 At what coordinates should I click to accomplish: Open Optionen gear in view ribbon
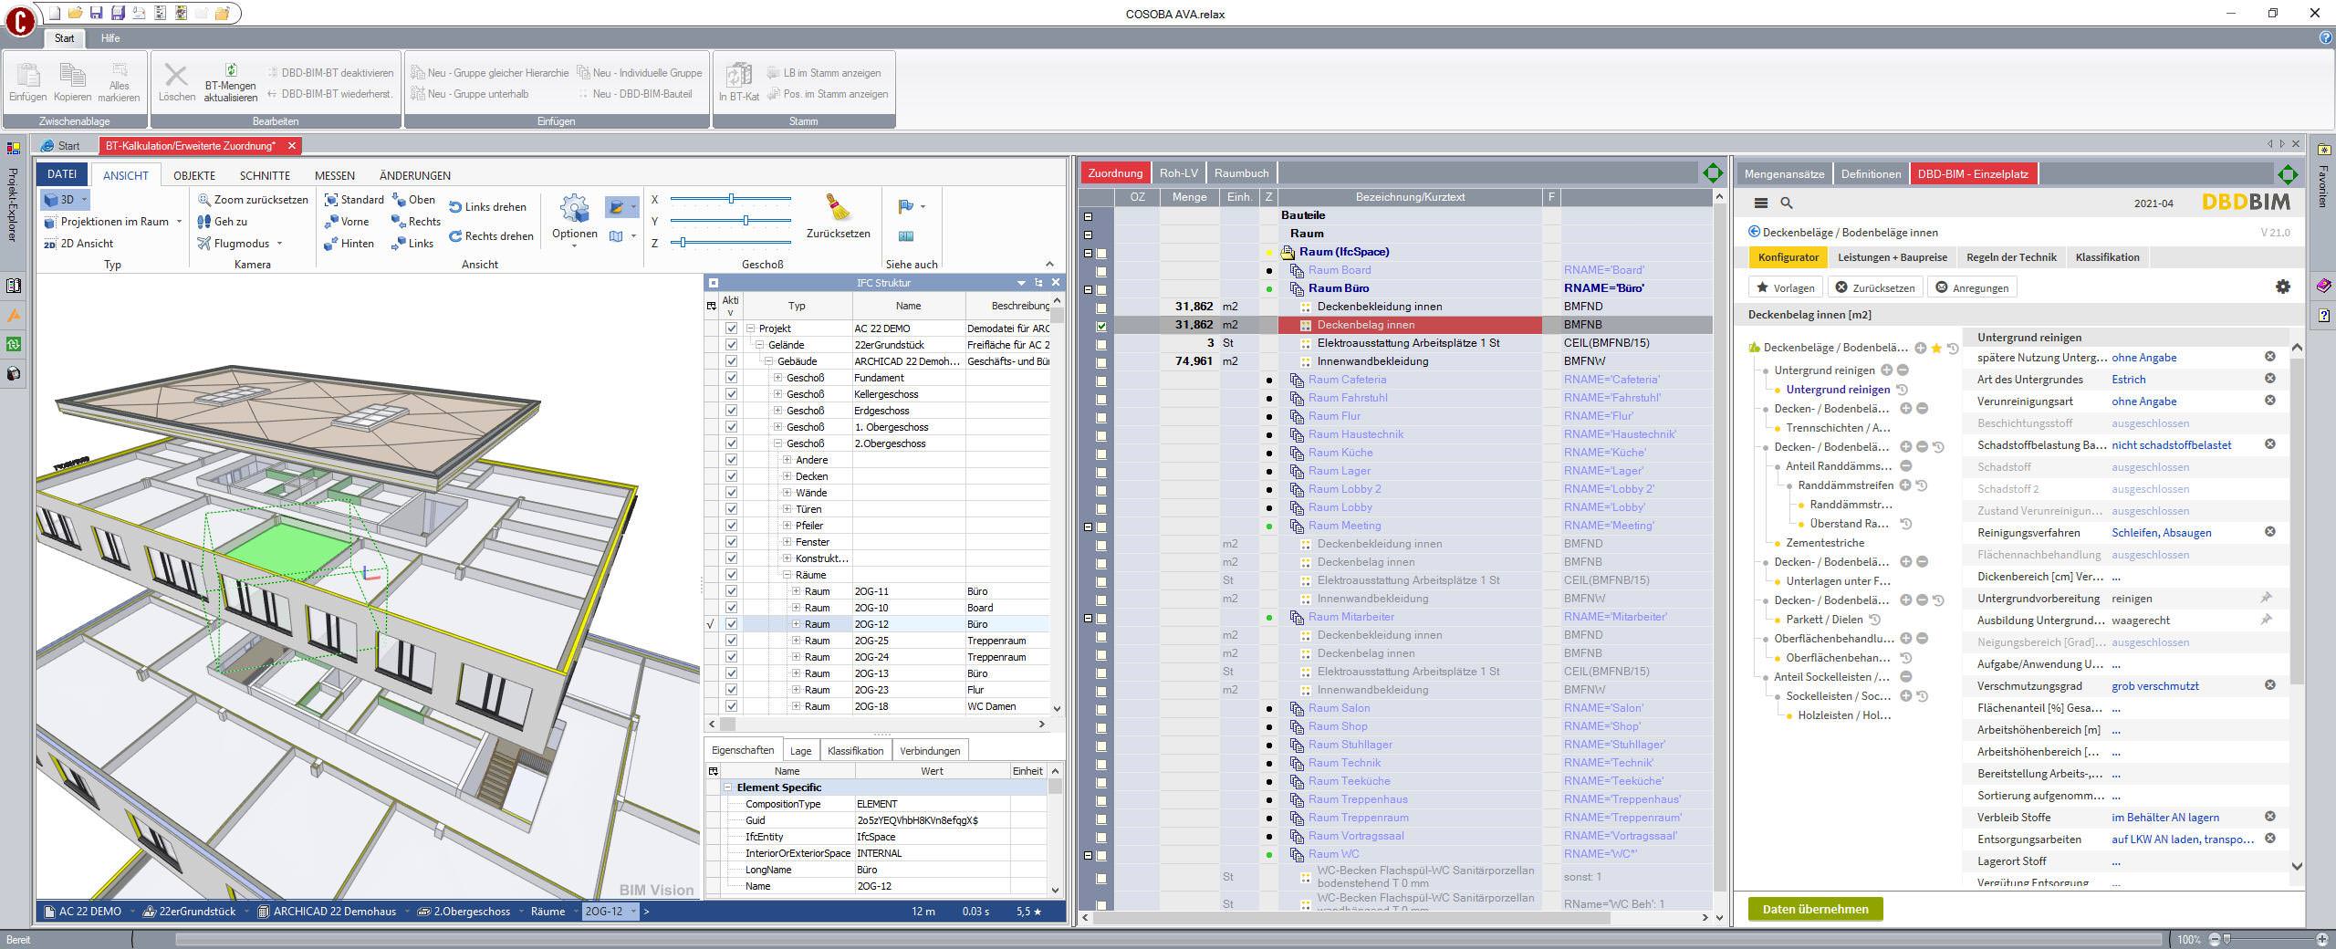click(574, 208)
